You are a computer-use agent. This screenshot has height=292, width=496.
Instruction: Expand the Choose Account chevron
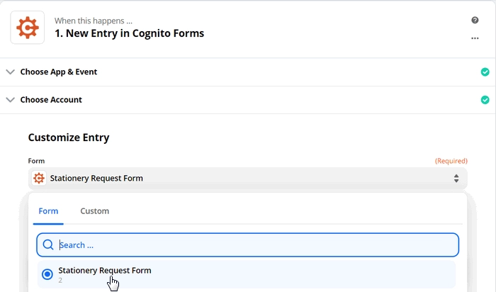11,100
